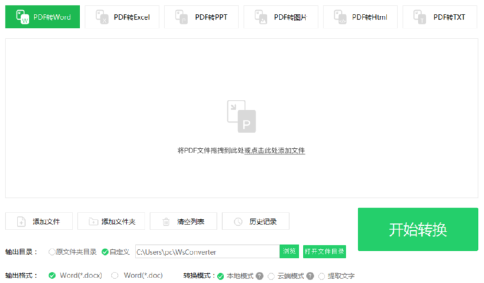This screenshot has width=484, height=283.
Task: Go to the PDF转图片 tab
Action: pos(281,17)
